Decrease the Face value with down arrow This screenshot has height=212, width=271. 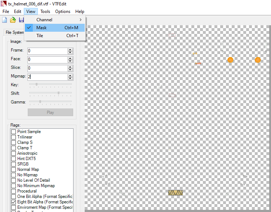pyautogui.click(x=70, y=61)
